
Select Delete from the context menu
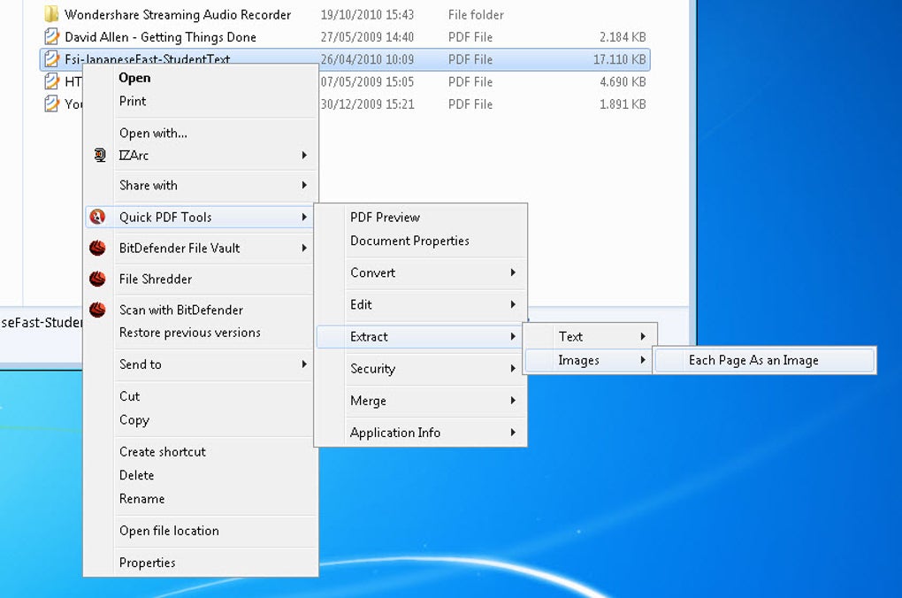pos(136,475)
